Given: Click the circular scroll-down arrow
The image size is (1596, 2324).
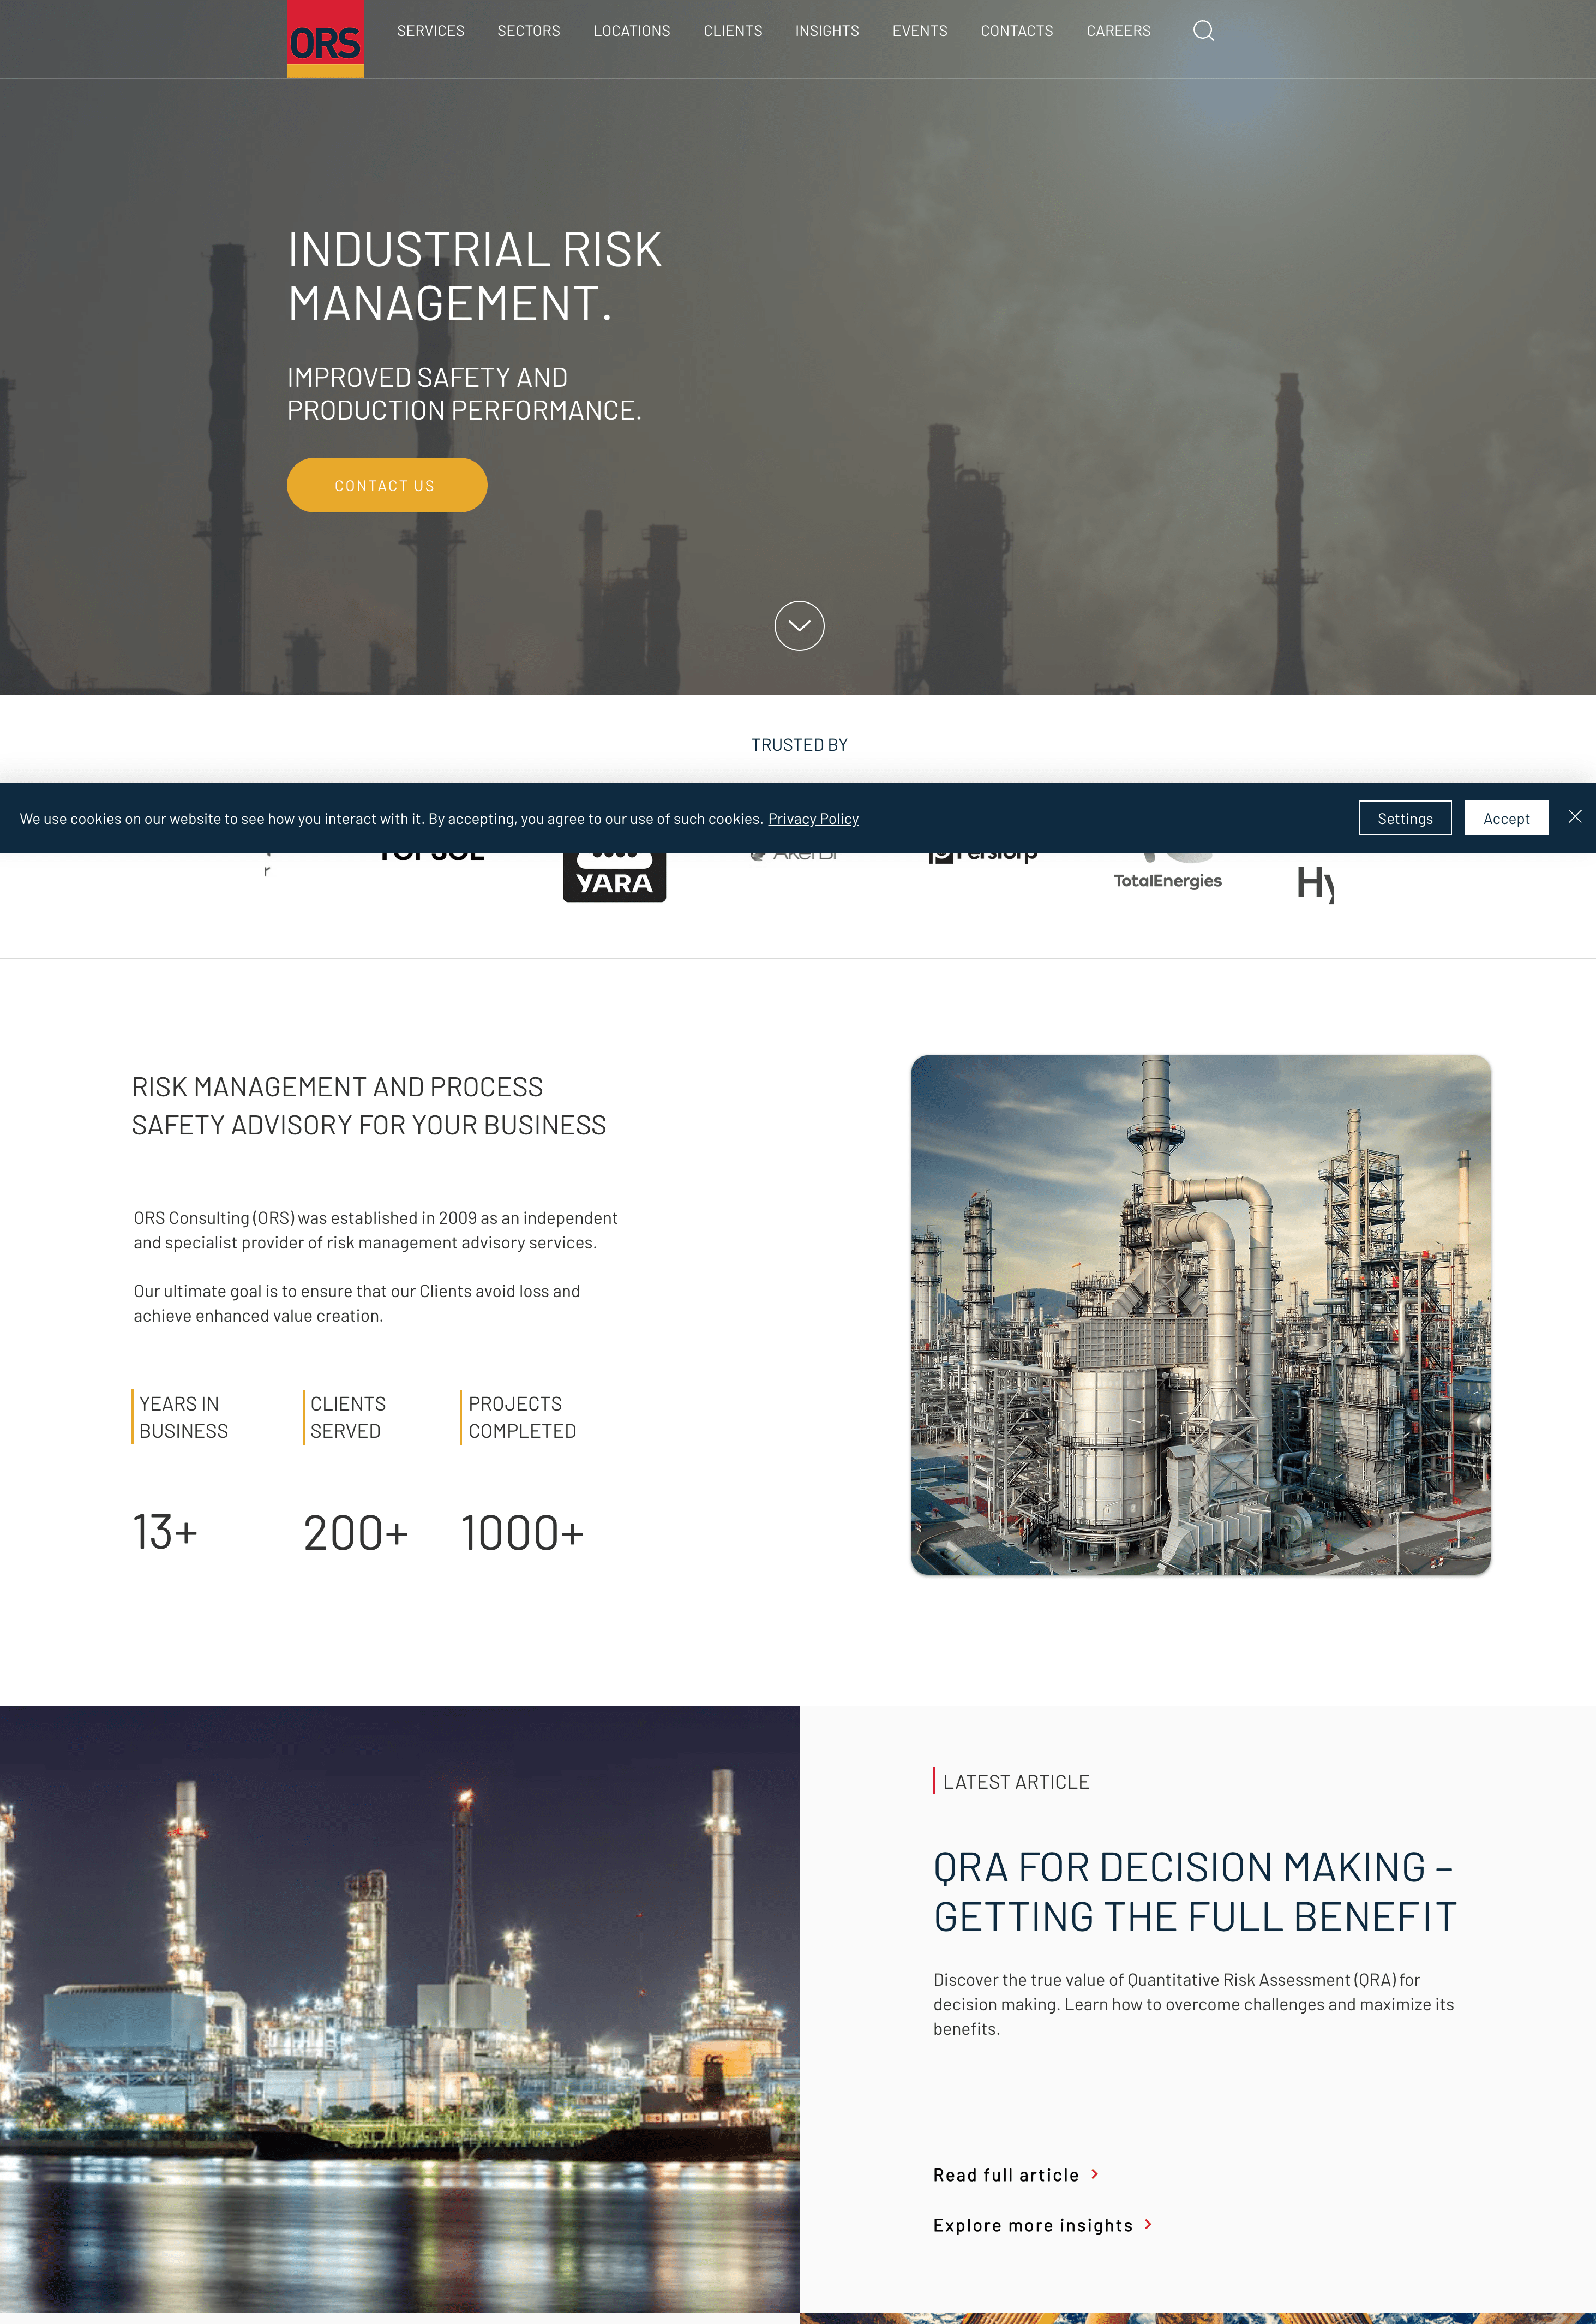Looking at the screenshot, I should coord(799,625).
